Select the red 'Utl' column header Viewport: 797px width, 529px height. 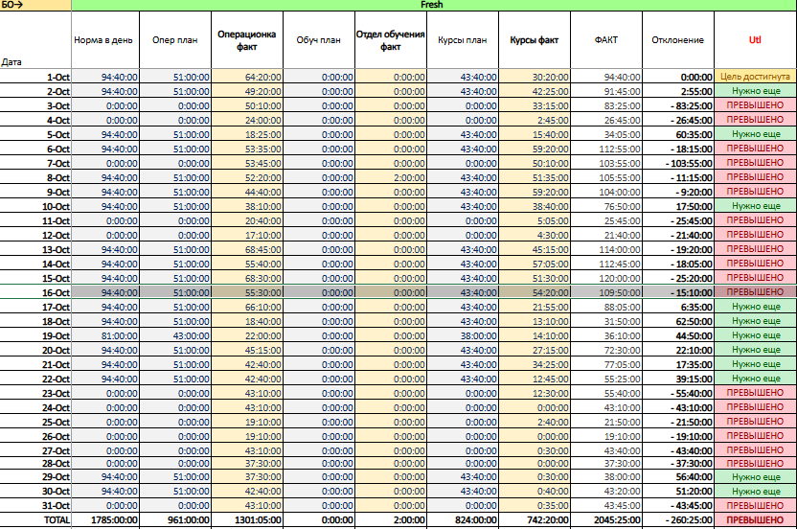click(x=755, y=39)
